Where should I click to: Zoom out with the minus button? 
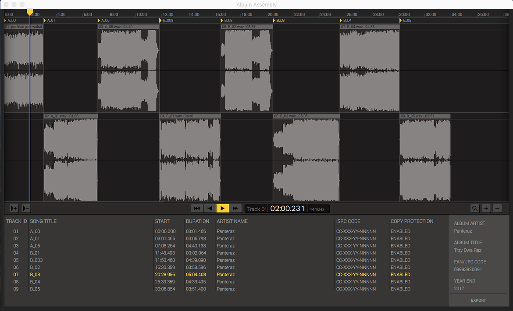click(x=497, y=208)
